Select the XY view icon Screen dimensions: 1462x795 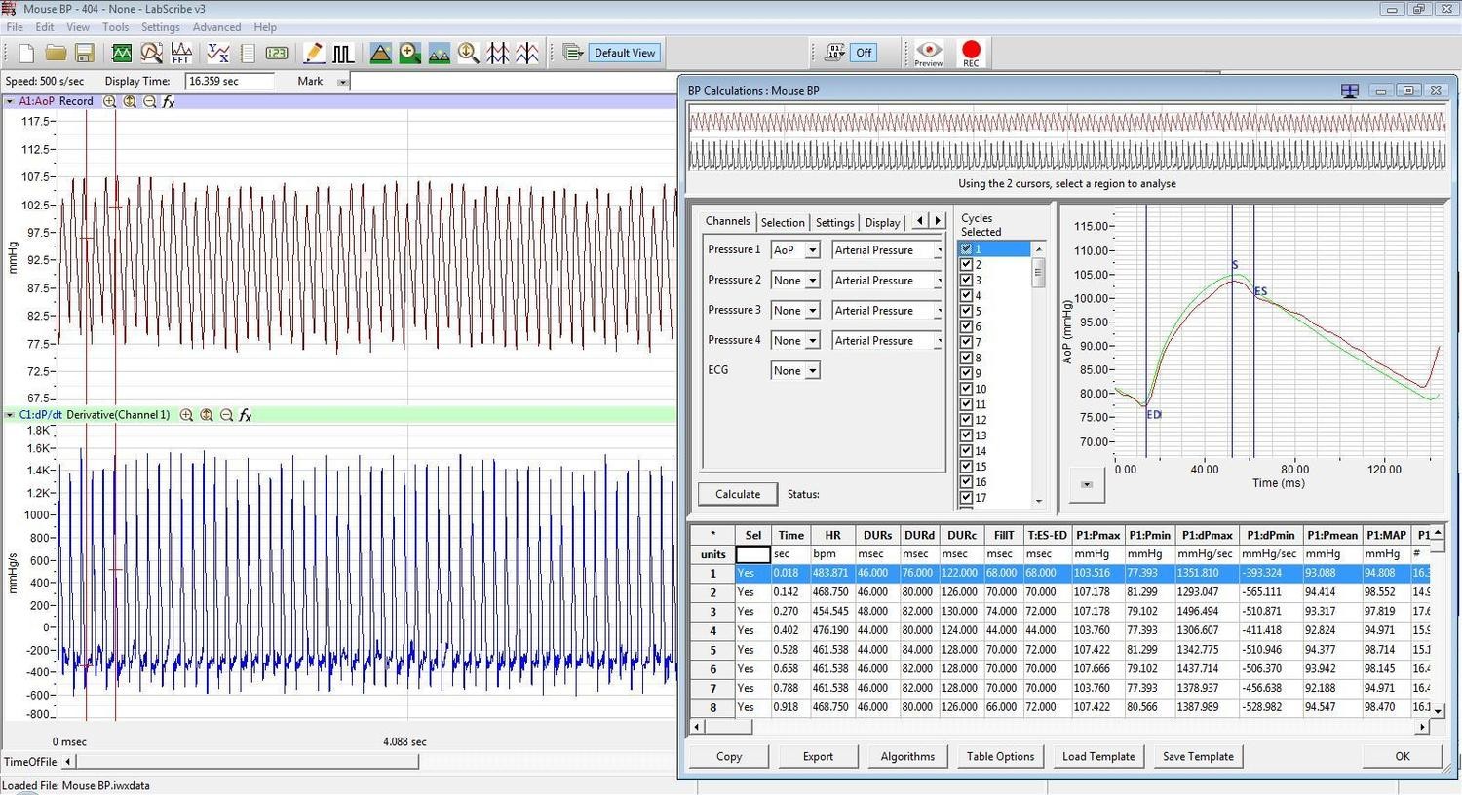tap(219, 53)
